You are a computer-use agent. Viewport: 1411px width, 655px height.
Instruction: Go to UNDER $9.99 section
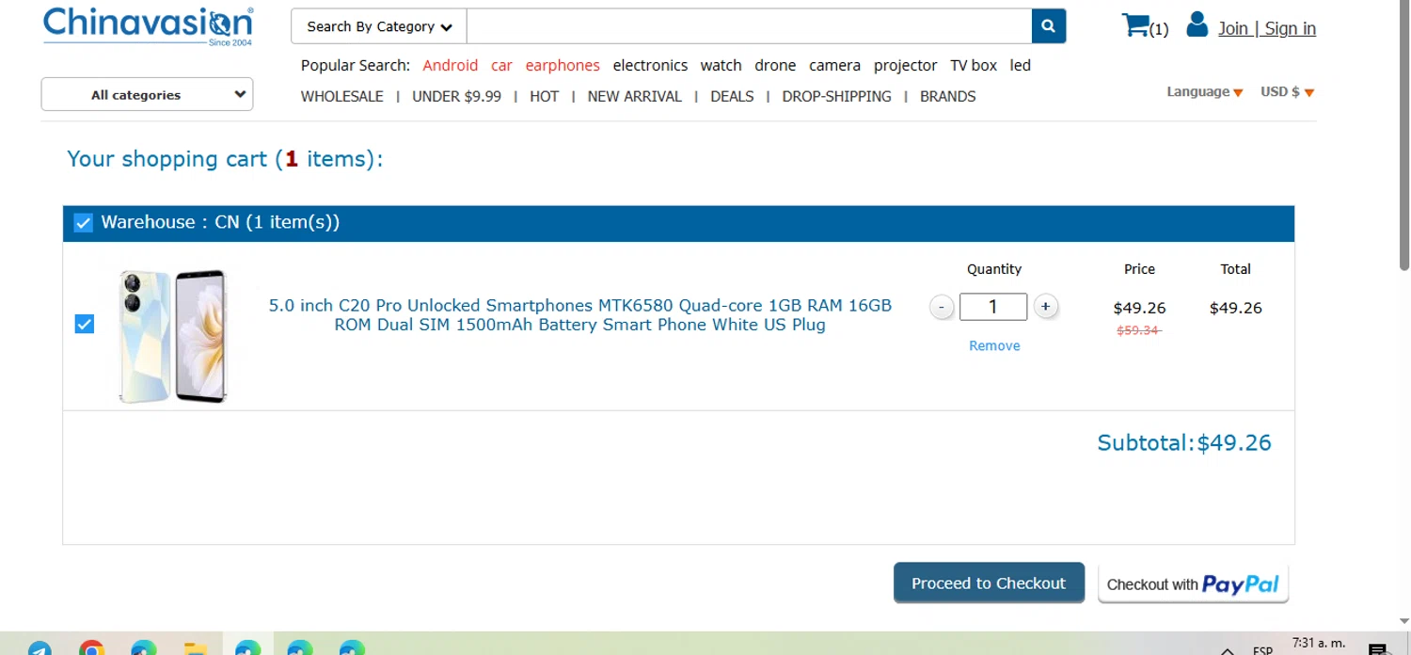click(456, 96)
